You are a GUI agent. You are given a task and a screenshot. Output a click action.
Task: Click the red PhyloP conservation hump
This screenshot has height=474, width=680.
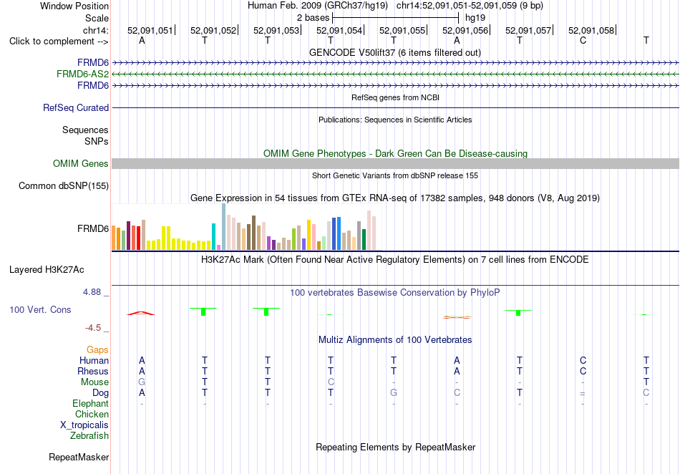[141, 313]
